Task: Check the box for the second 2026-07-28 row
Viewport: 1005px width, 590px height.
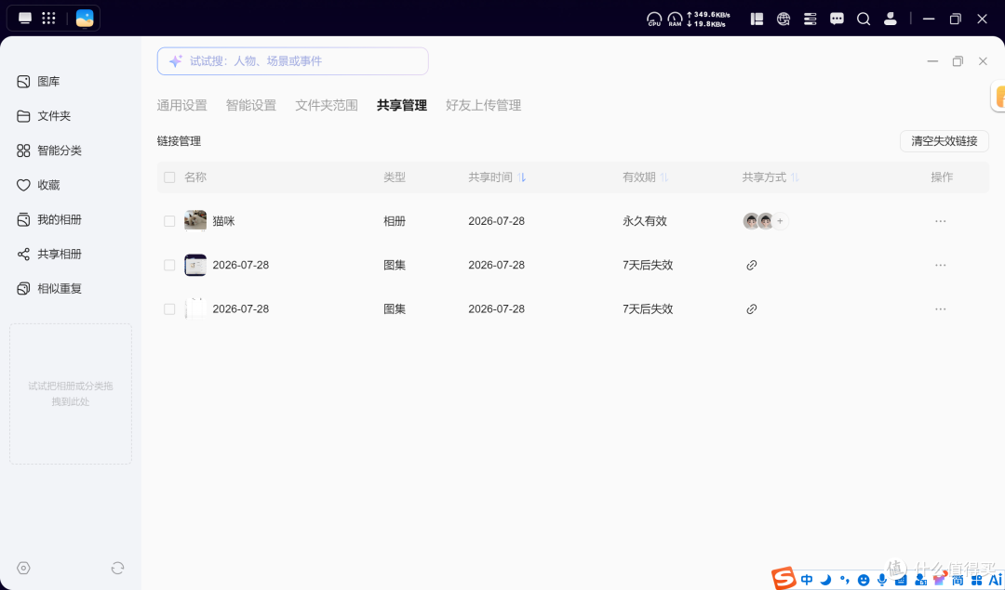Action: (169, 265)
